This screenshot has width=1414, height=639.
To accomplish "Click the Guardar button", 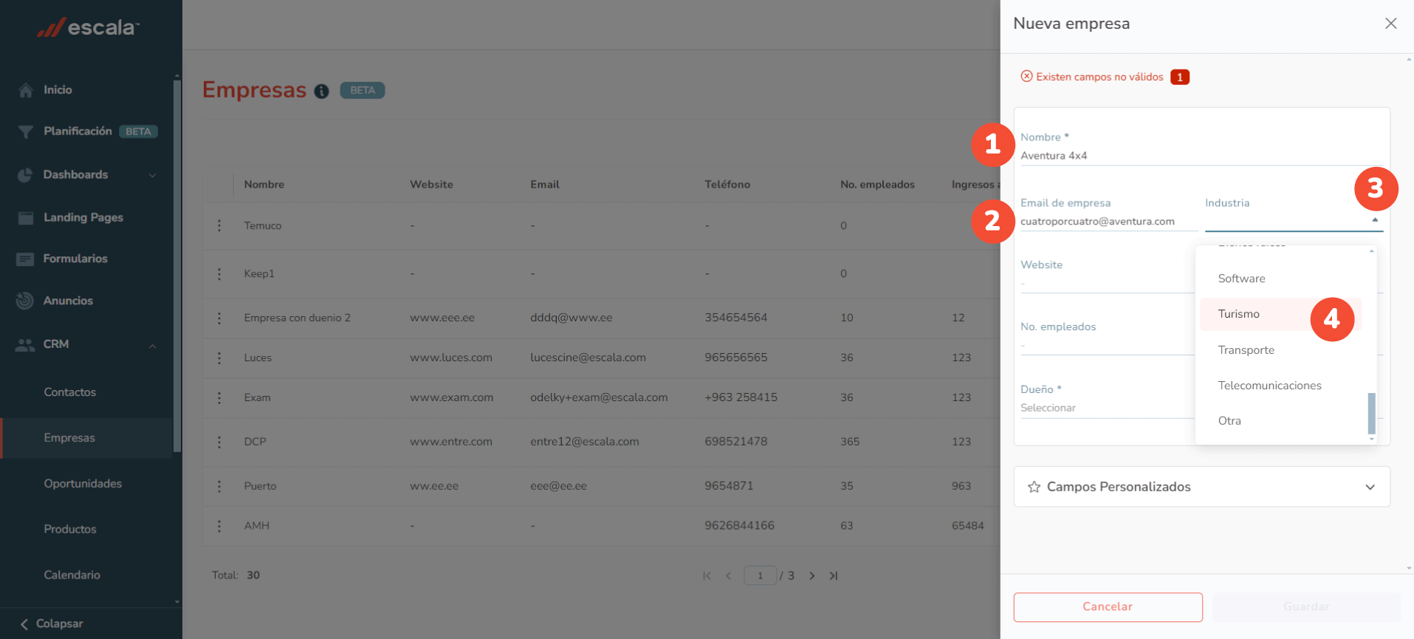I will pos(1306,607).
